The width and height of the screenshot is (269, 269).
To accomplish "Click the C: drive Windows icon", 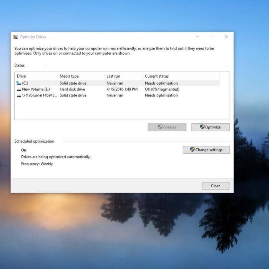I will 18,83.
